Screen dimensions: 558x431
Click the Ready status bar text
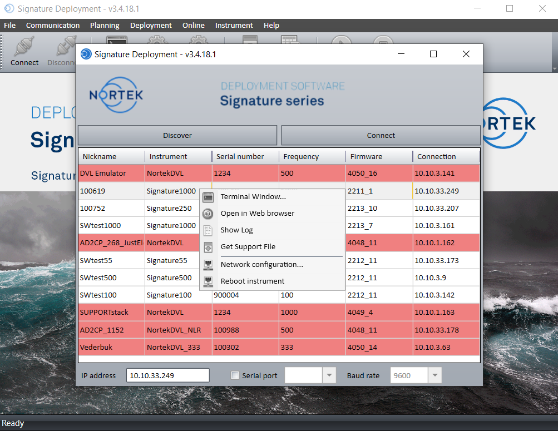pyautogui.click(x=13, y=423)
